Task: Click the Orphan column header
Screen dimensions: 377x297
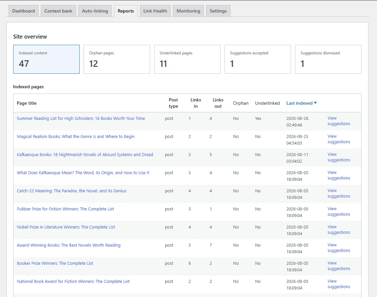Action: (241, 103)
